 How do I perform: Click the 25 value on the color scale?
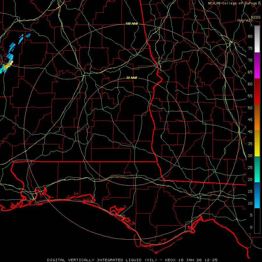(x=250, y=168)
